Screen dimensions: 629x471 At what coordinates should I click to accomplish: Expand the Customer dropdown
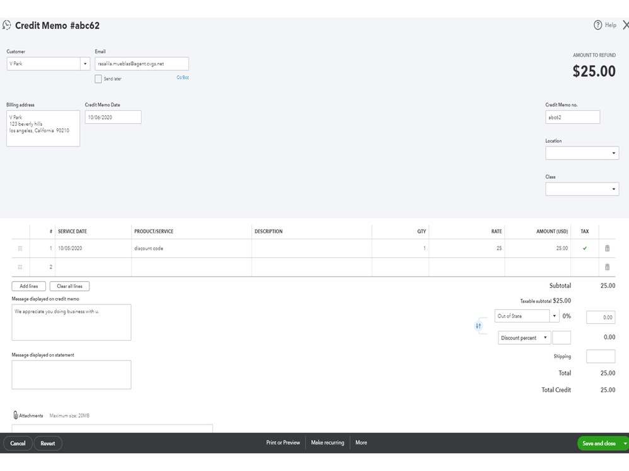pyautogui.click(x=85, y=64)
